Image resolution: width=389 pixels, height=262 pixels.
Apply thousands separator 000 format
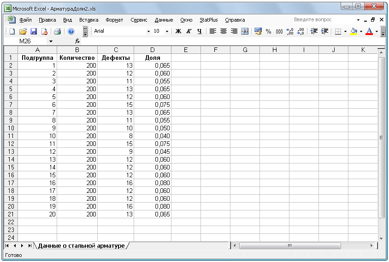279,31
